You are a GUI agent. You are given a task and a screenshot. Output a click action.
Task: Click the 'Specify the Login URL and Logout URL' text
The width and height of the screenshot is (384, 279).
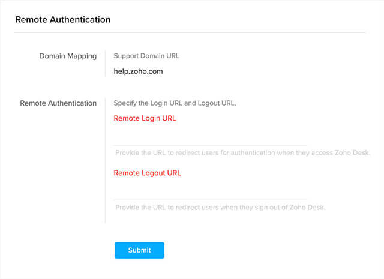coord(175,103)
